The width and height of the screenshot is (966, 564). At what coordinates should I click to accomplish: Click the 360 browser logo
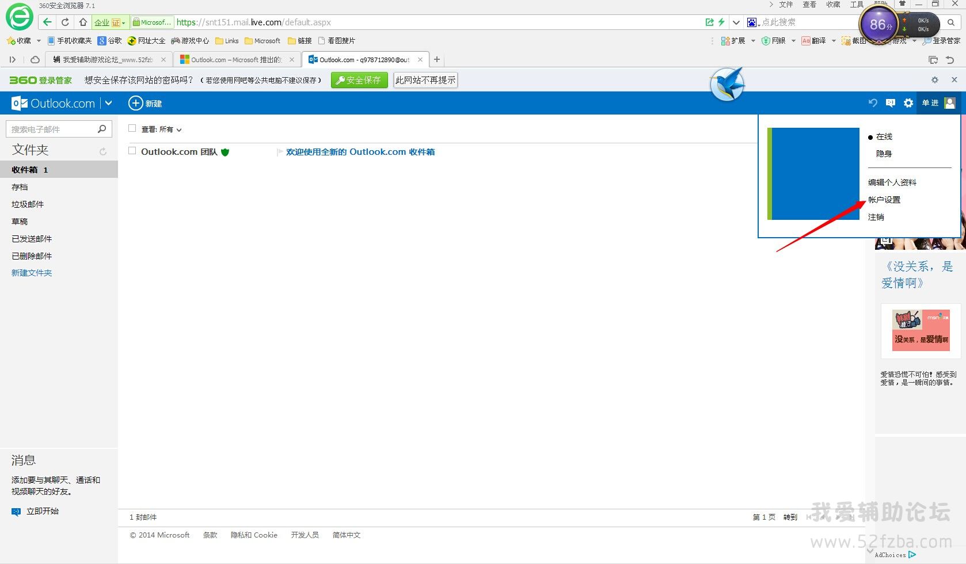[19, 17]
